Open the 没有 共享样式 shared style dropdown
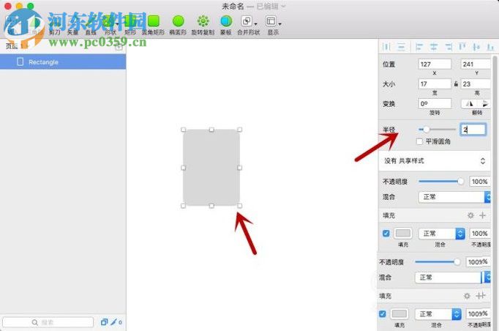This screenshot has width=499, height=331. pos(435,161)
